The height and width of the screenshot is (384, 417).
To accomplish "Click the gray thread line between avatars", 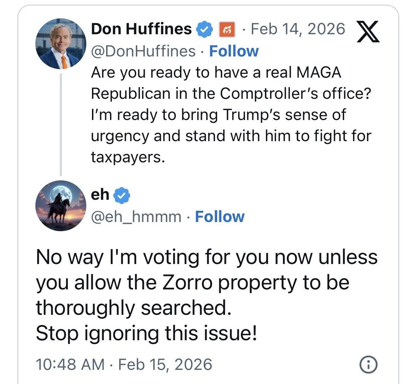I will click(61, 124).
